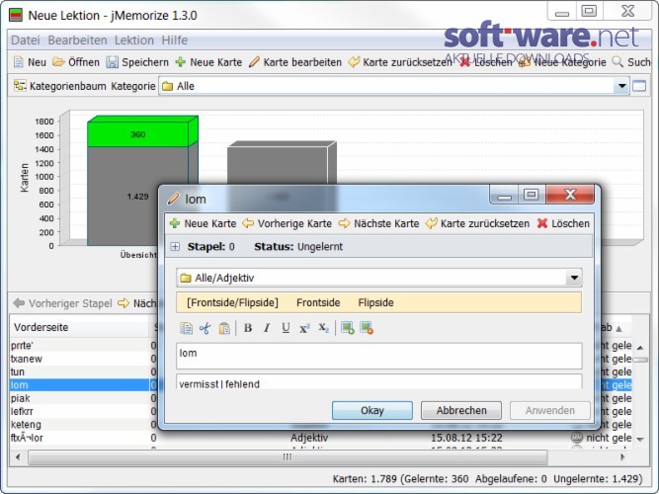Click Löschen in the lom dialog
Viewport: 659px width, 494px height.
(563, 223)
